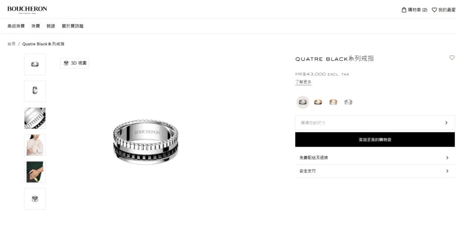This screenshot has width=457, height=231.
Task: Click the favorites heart icon in header
Action: (x=434, y=10)
